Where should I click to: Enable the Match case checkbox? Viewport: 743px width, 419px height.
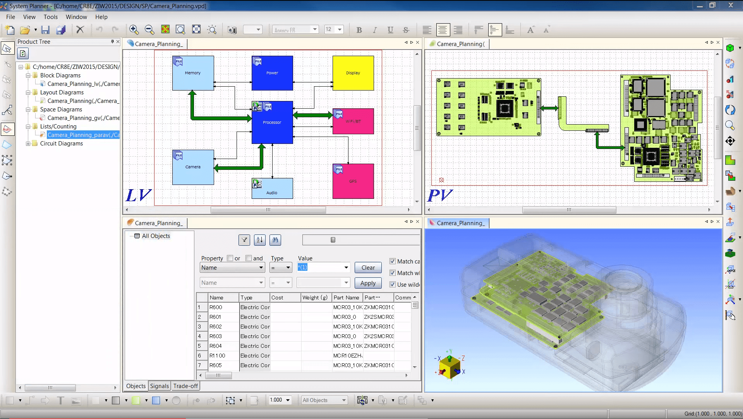[393, 261]
